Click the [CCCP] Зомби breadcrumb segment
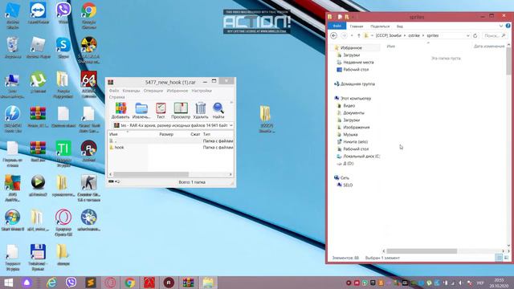The height and width of the screenshot is (289, 514). tap(389, 35)
